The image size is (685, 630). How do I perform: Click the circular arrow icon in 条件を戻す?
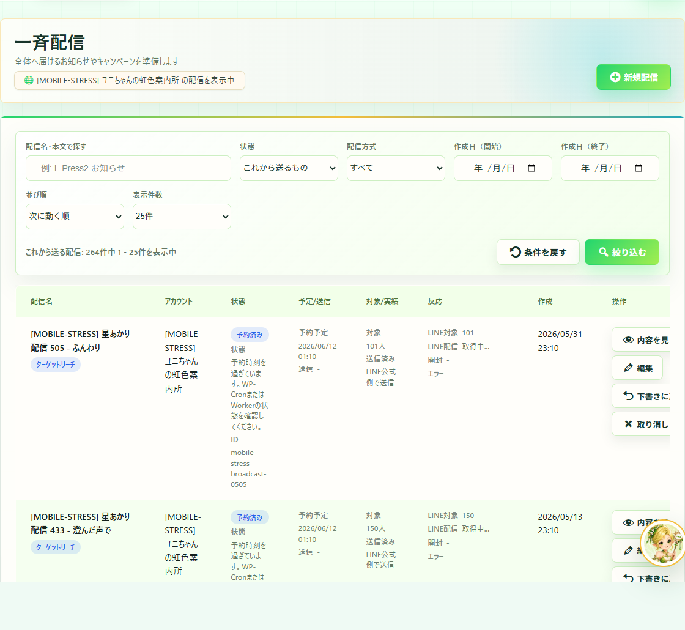515,252
